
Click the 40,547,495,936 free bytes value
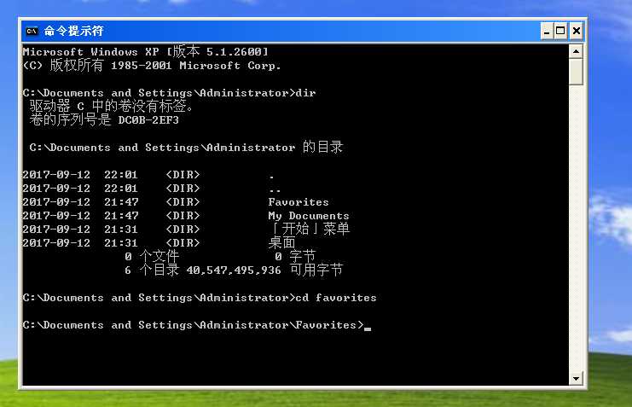234,270
